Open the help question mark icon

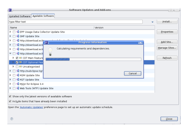coord(12,119)
